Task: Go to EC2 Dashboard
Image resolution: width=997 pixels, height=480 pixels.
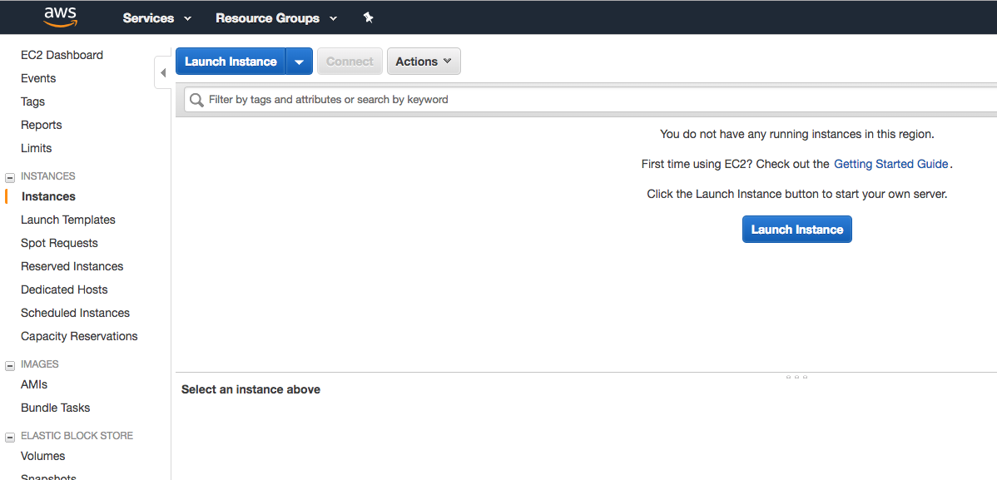Action: tap(62, 55)
